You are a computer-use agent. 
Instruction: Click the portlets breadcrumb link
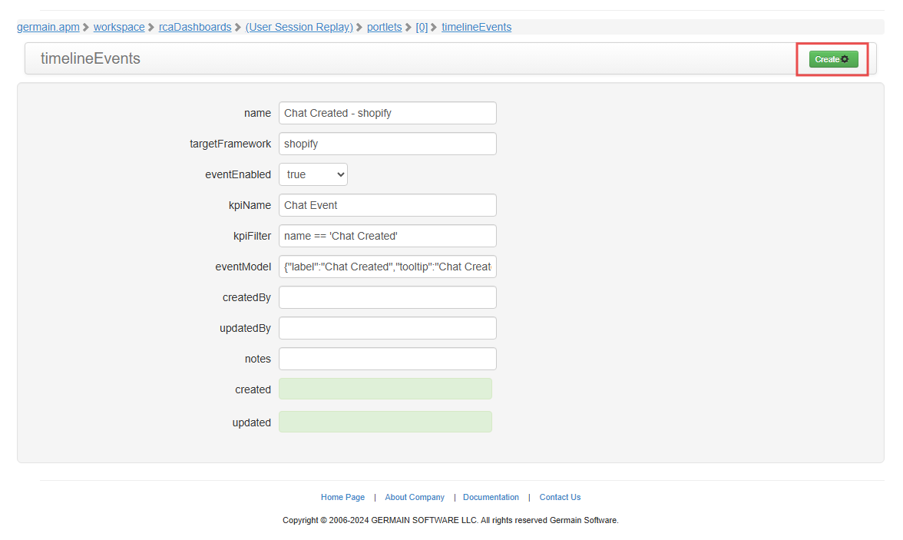point(384,27)
